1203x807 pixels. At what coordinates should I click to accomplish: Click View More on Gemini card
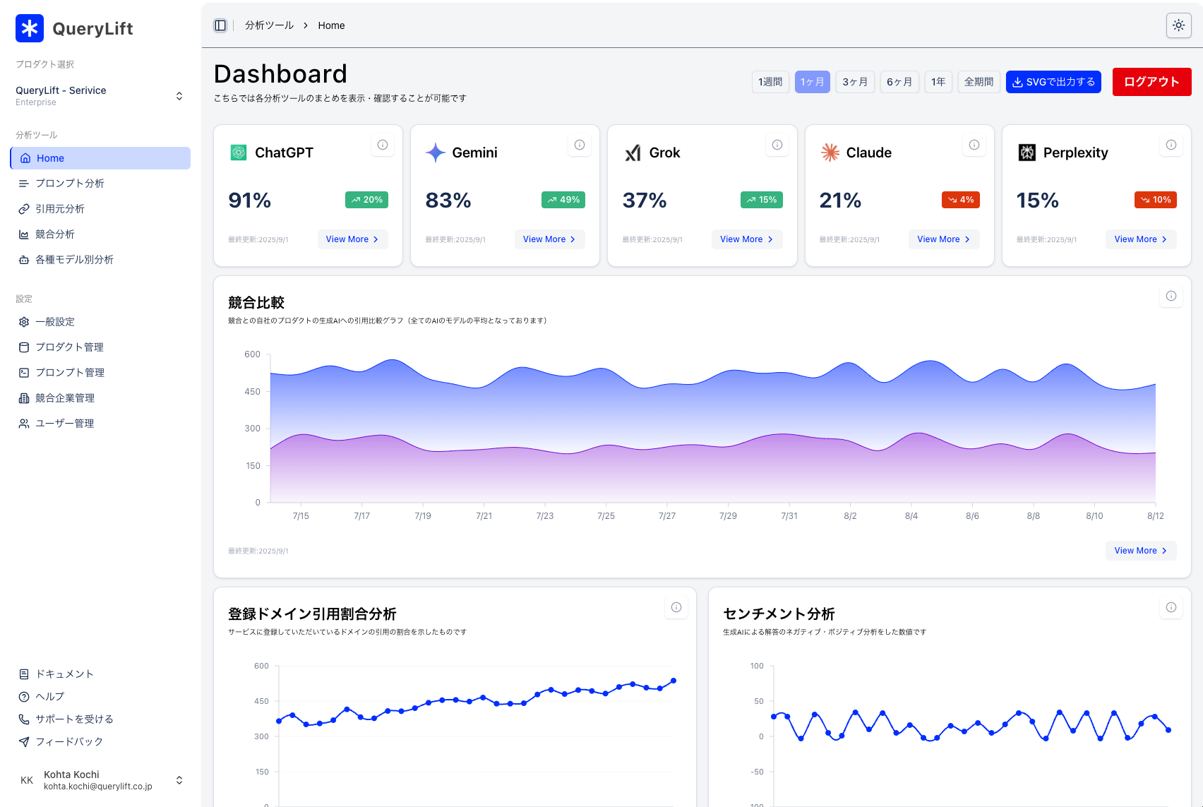tap(549, 239)
